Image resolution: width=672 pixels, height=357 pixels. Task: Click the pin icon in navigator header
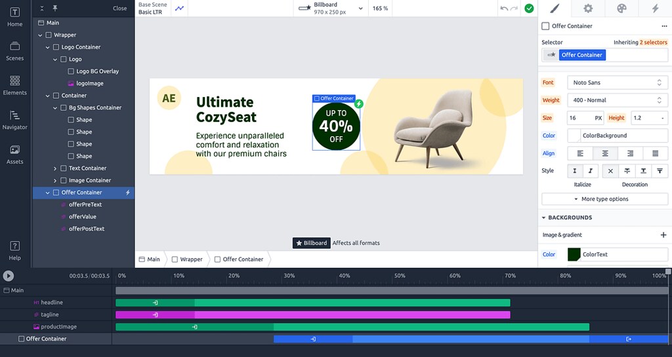[x=55, y=8]
